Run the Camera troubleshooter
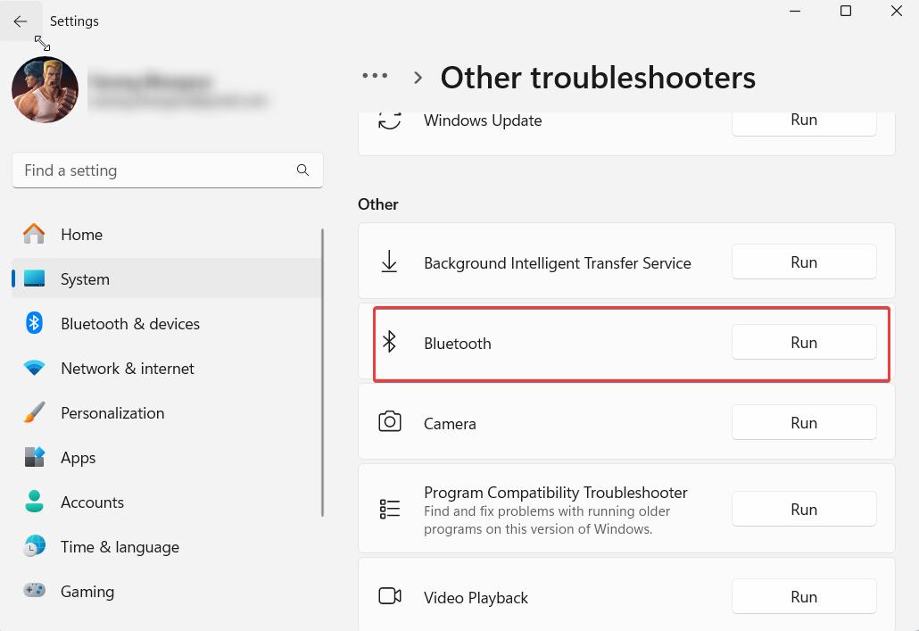 (x=803, y=422)
